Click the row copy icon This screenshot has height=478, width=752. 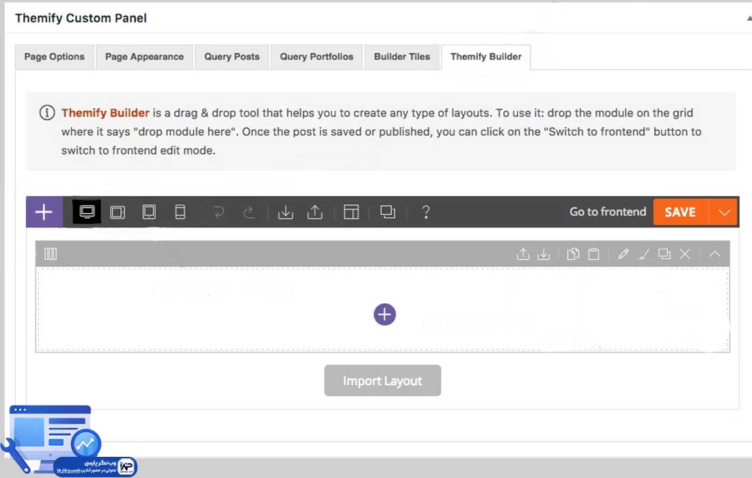(x=573, y=254)
